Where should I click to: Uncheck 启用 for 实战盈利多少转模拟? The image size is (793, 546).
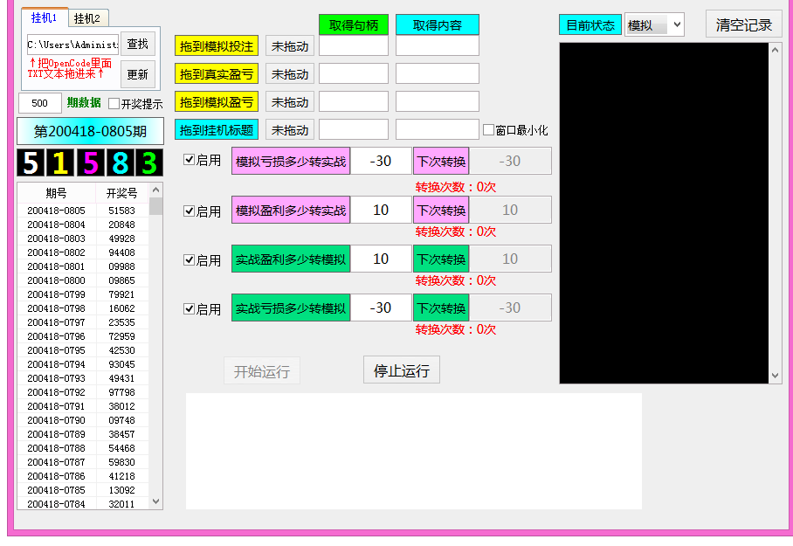tap(190, 260)
